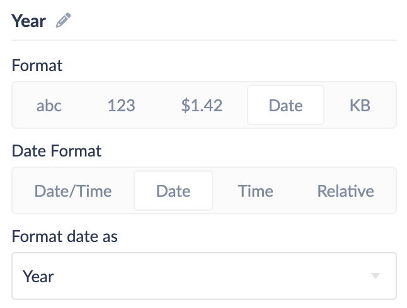Switch Date Format to Time
The width and height of the screenshot is (407, 308).
pyautogui.click(x=255, y=190)
